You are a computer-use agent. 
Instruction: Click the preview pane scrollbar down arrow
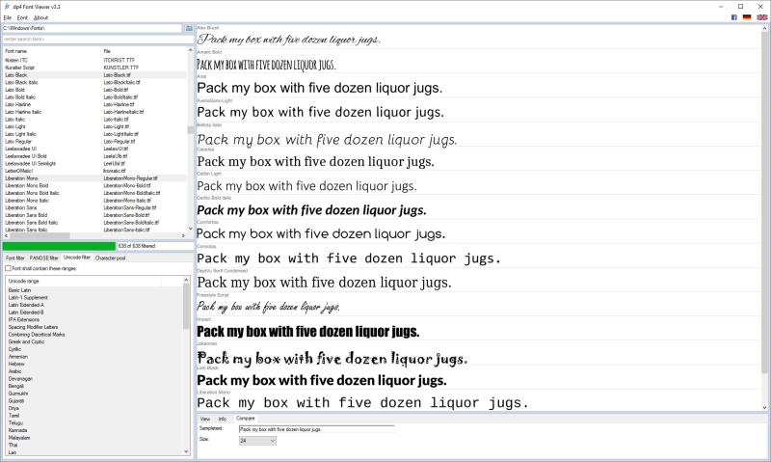point(764,407)
